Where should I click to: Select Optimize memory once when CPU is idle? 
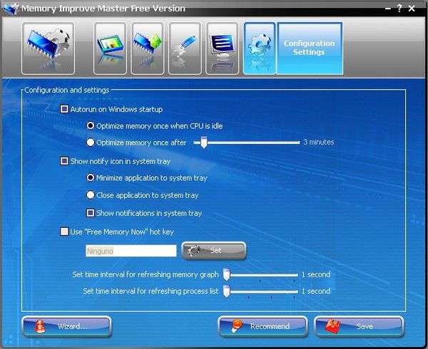pos(91,126)
